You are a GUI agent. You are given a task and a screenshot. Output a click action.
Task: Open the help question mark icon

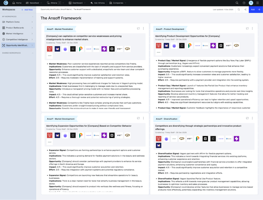(x=244, y=3)
